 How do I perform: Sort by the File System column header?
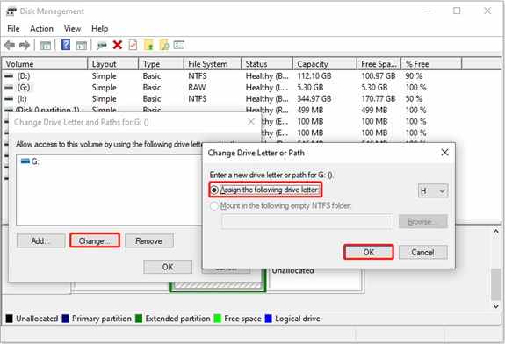213,64
